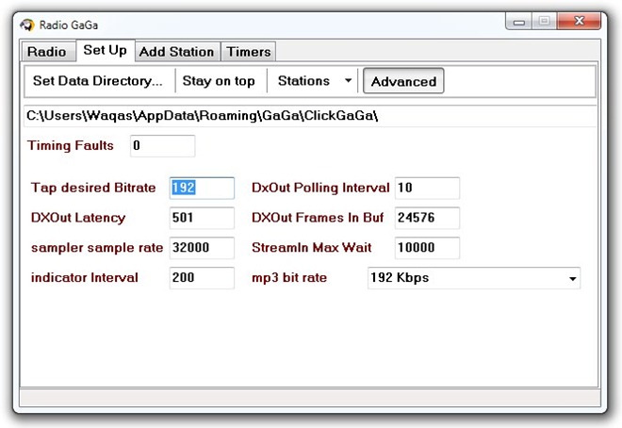Click the sampler sample rate field
The image size is (622, 428).
[x=202, y=248]
